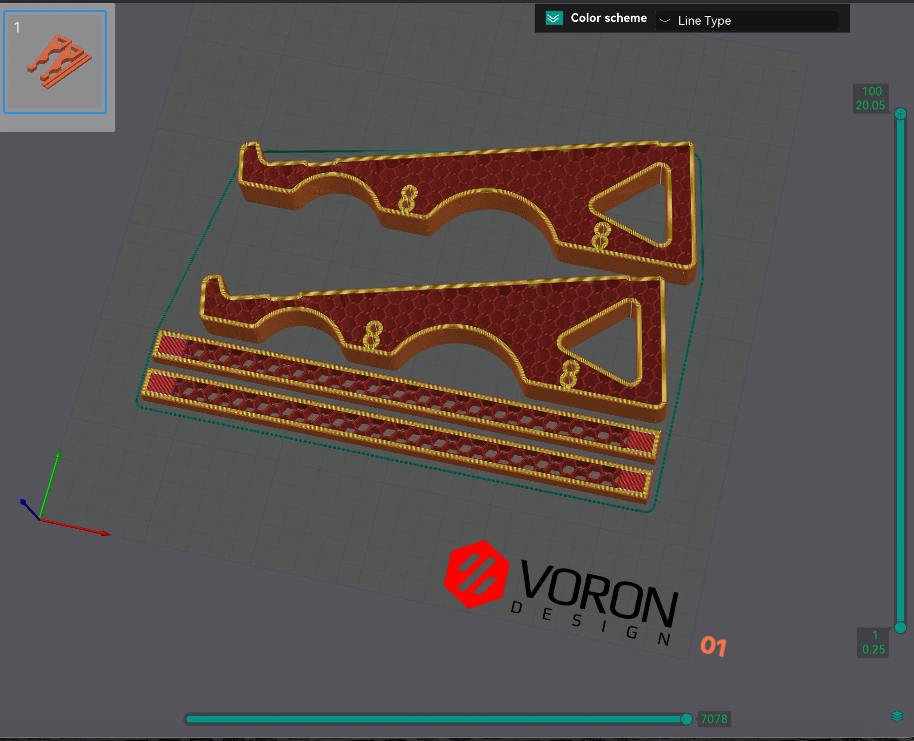Click the orange 01 plate number
Screen dimensions: 914x741
[x=713, y=646]
